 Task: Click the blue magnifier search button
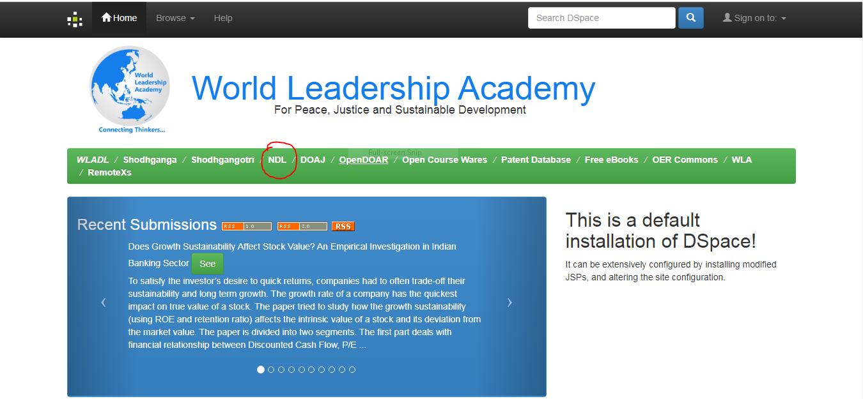click(x=691, y=18)
